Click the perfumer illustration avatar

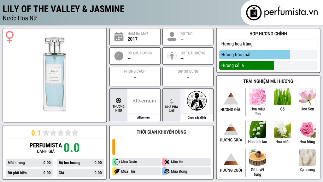coord(197,101)
